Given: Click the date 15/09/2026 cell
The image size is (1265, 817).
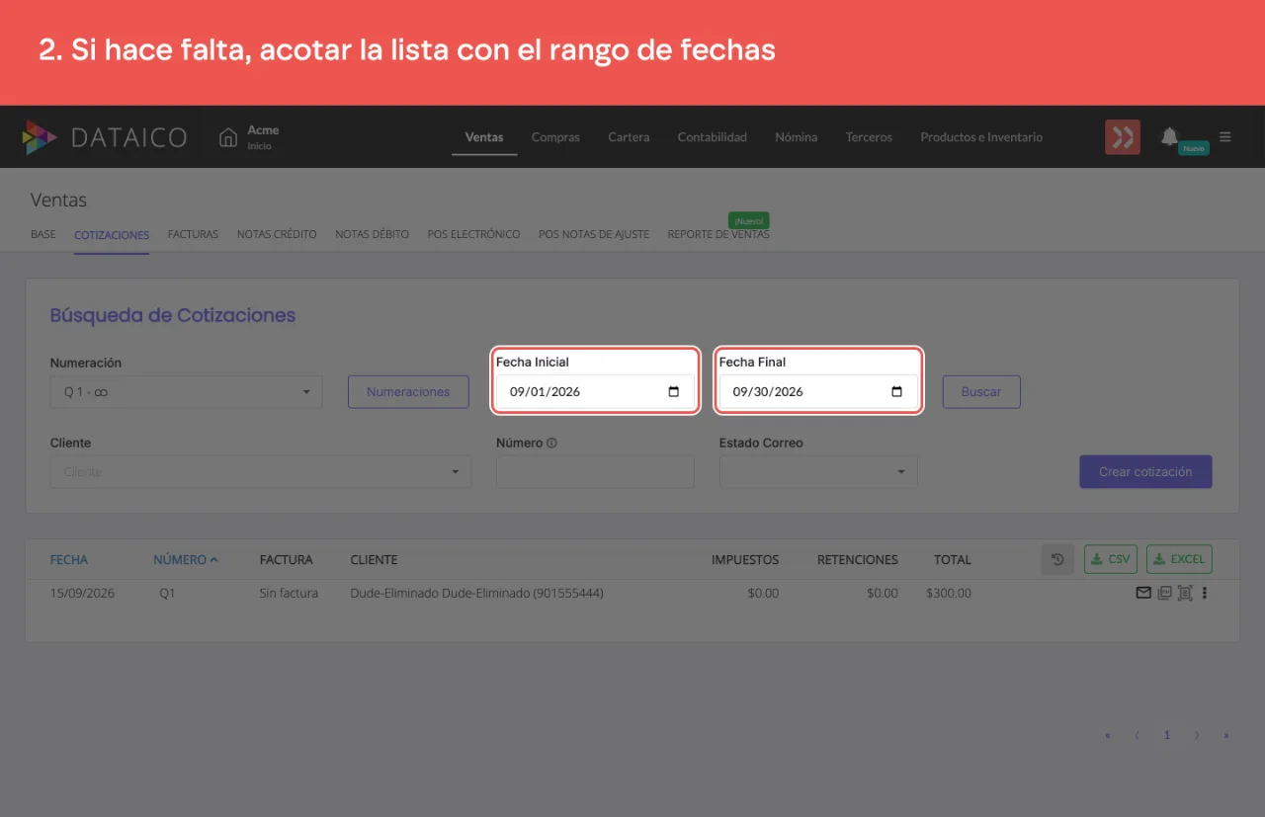Looking at the screenshot, I should click(83, 593).
